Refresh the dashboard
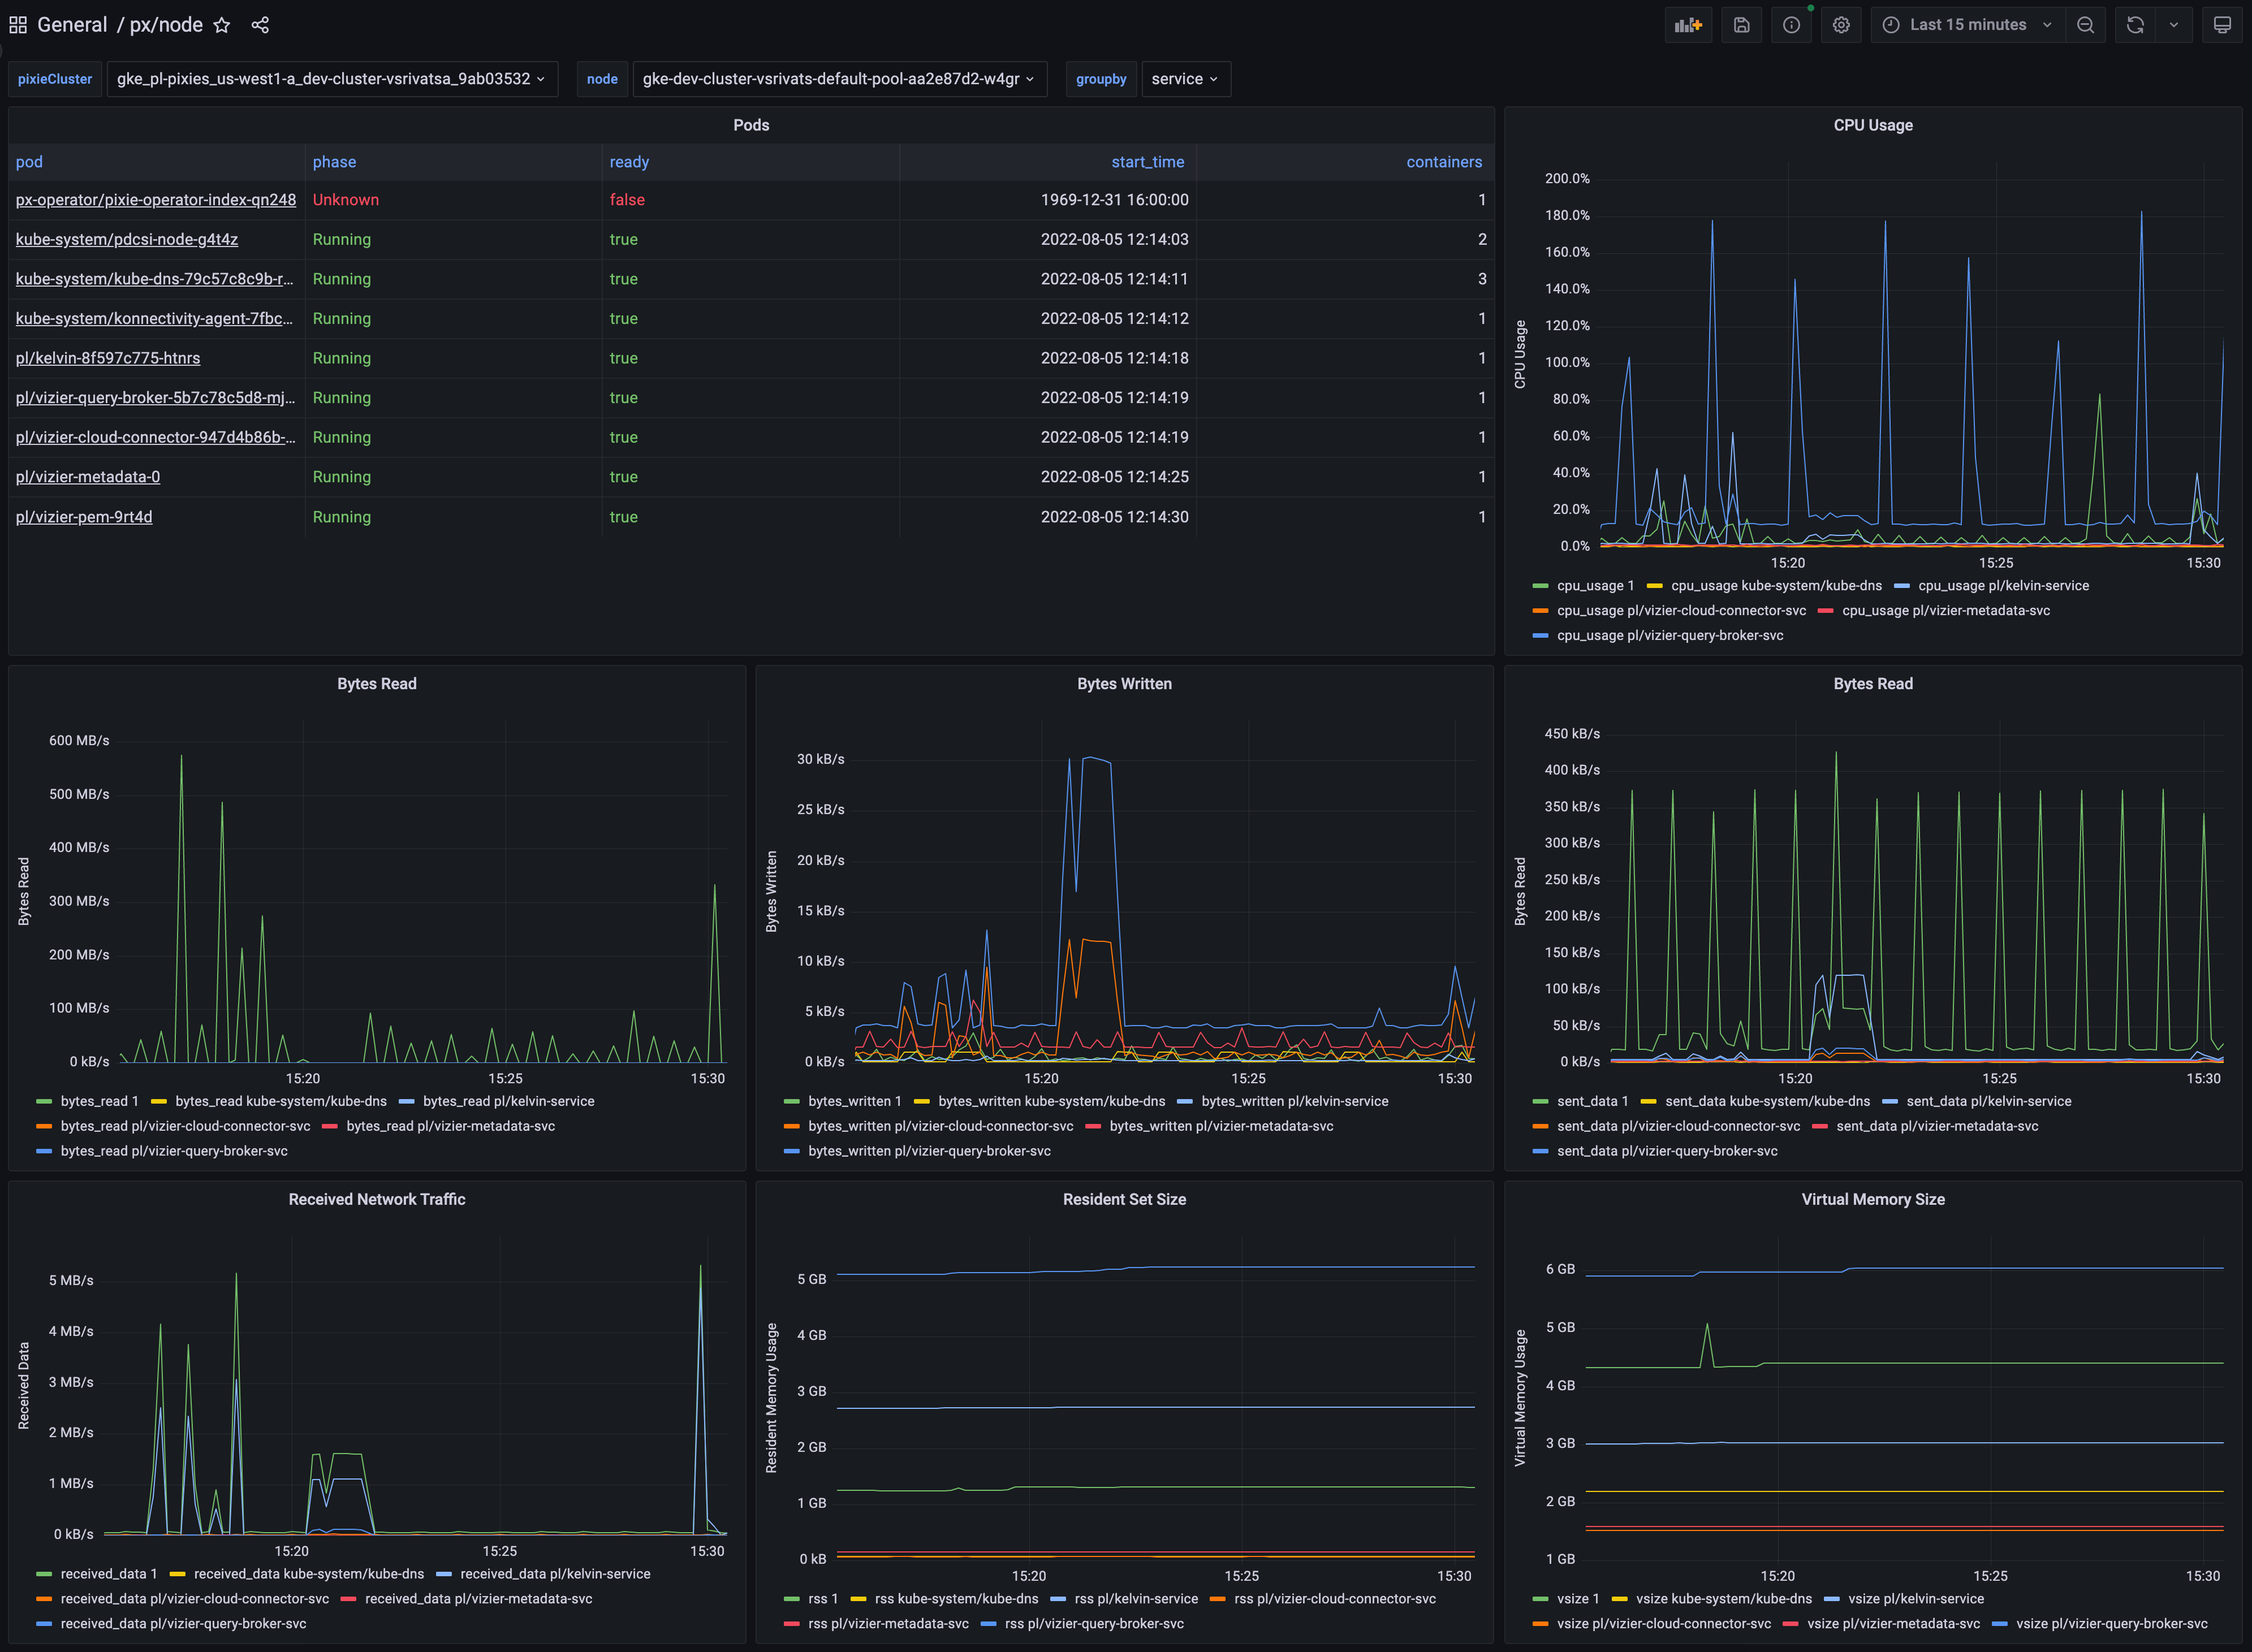 (x=2135, y=25)
